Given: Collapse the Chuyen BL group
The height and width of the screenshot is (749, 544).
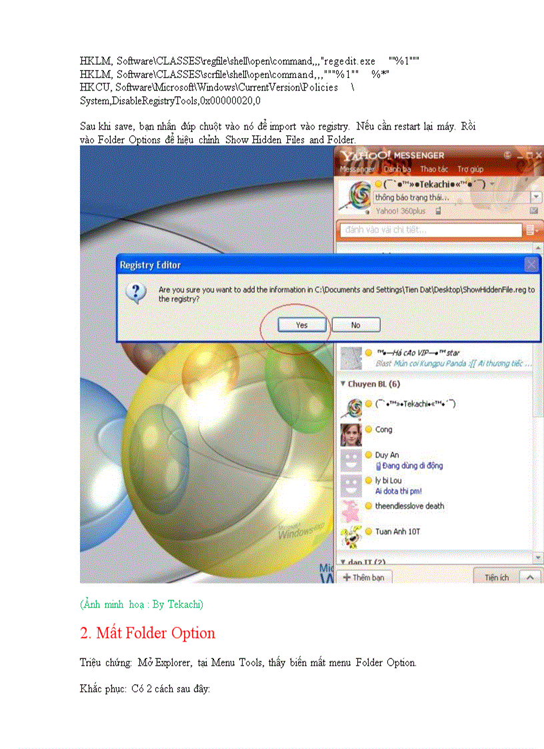Looking at the screenshot, I should coord(343,384).
